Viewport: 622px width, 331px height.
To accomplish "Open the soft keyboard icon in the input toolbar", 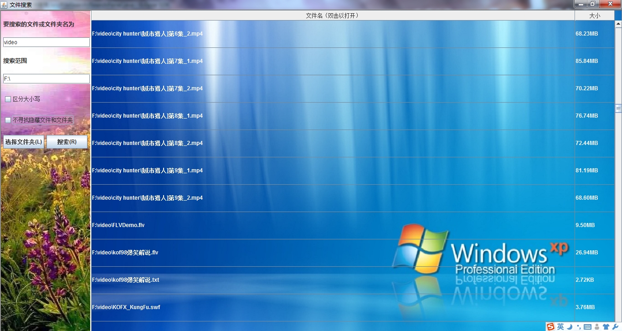I will [588, 327].
